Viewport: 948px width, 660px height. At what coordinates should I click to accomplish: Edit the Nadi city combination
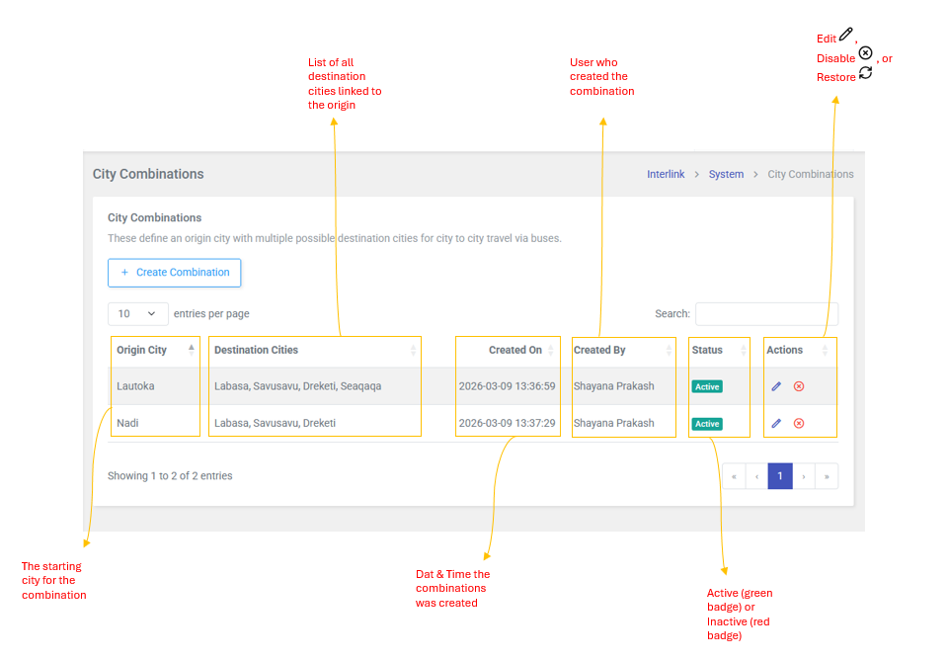pyautogui.click(x=776, y=423)
